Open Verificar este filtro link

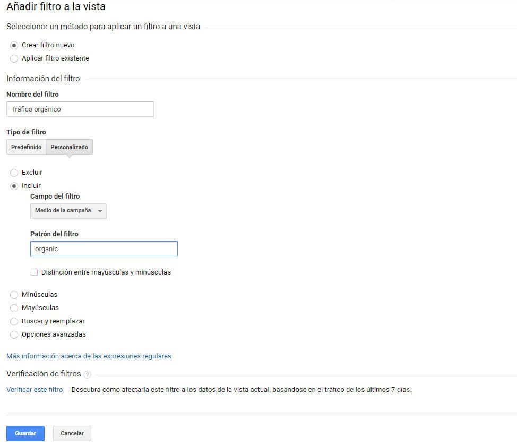tap(35, 389)
